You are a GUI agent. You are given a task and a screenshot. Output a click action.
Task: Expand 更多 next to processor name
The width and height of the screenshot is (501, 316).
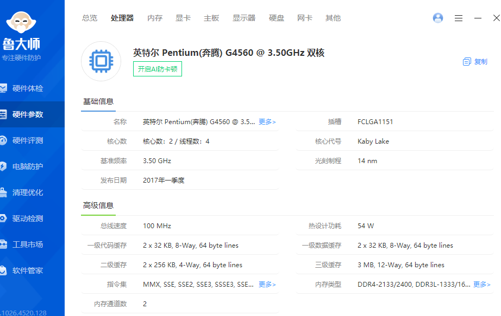coord(267,122)
